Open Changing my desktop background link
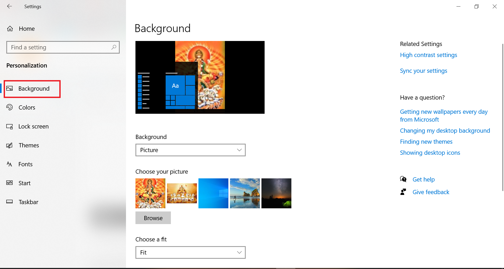504x269 pixels. [x=445, y=131]
